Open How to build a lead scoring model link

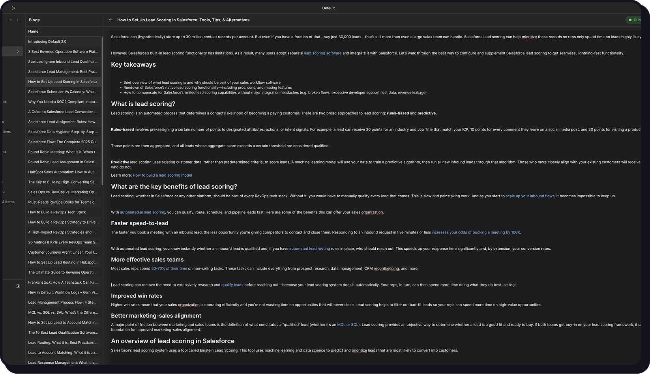pos(162,175)
